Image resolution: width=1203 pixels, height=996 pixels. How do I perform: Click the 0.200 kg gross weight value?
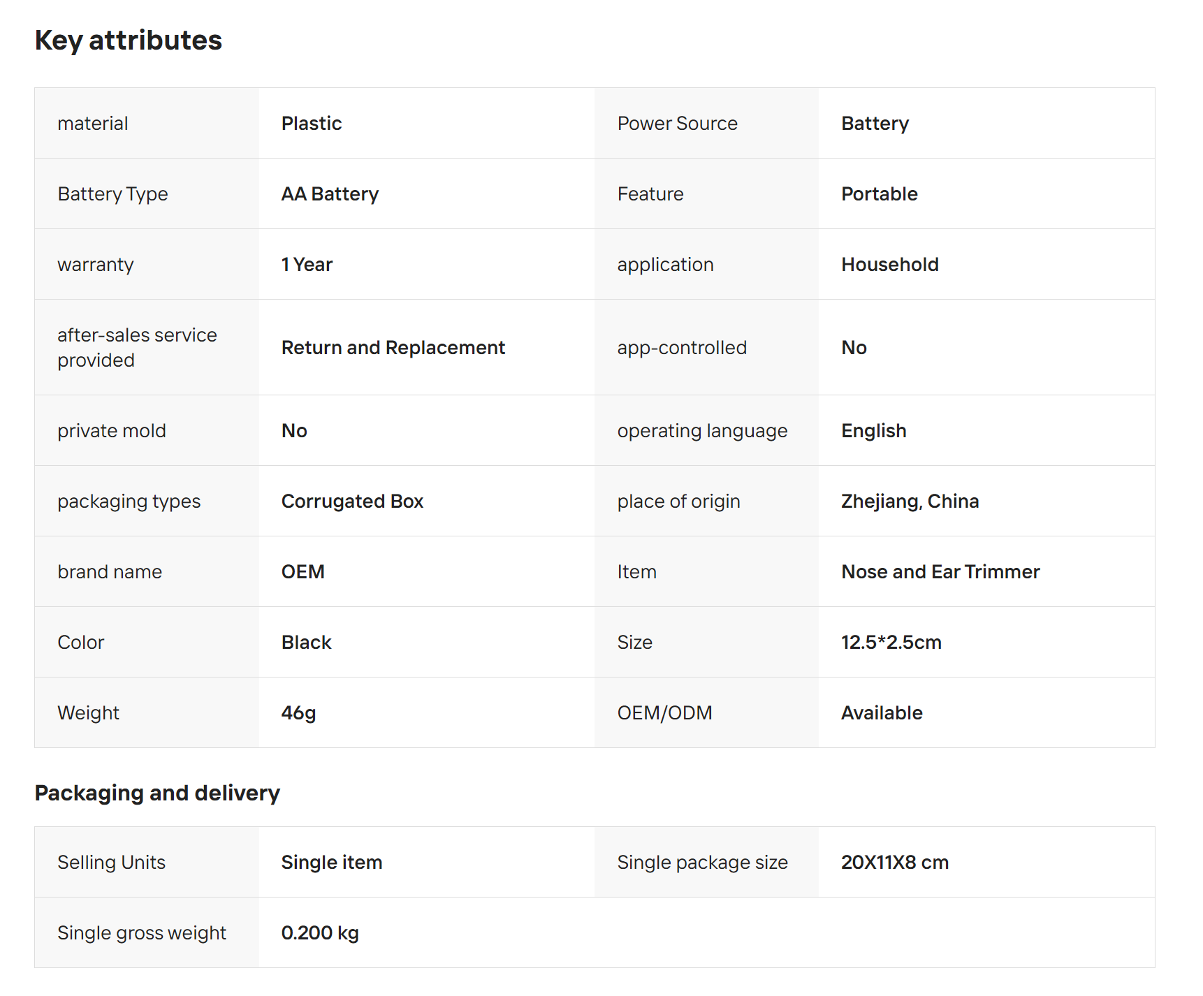[x=319, y=933]
